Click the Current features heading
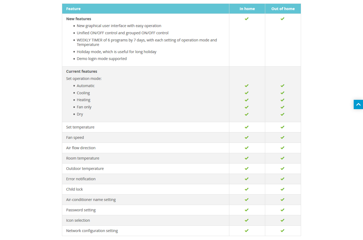The height and width of the screenshot is (240, 363). (x=82, y=71)
